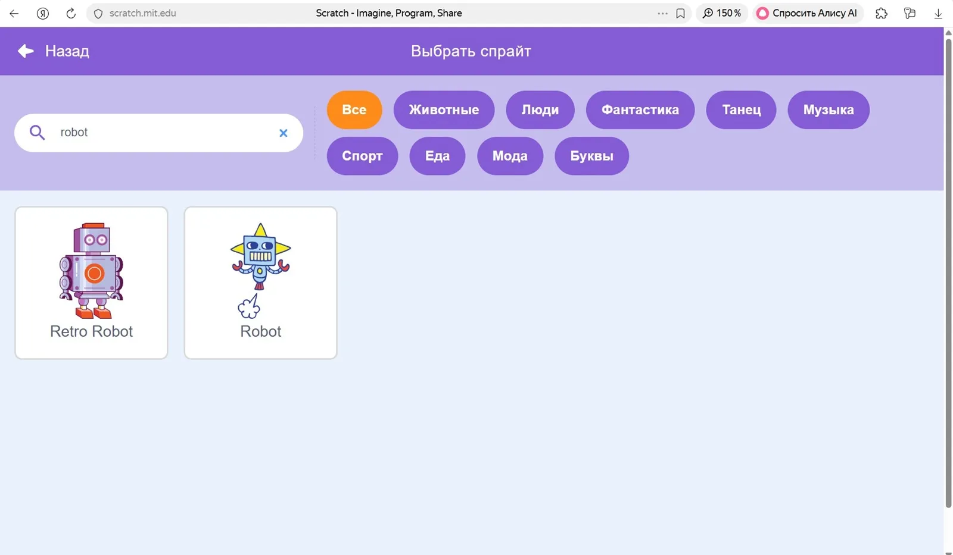Click the 150% zoom indicator
Screen dimensions: 953x555
(722, 13)
